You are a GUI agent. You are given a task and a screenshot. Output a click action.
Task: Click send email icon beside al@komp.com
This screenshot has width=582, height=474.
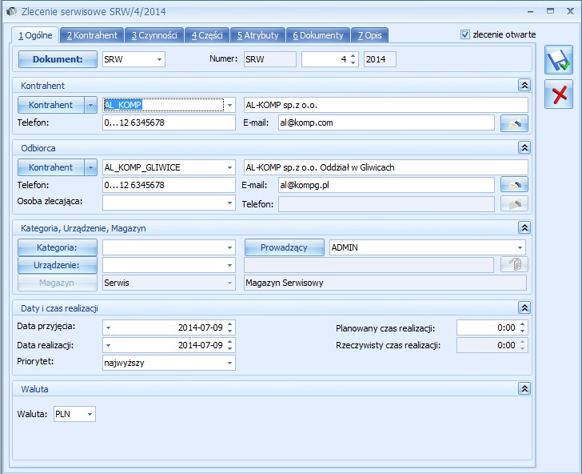pos(514,123)
